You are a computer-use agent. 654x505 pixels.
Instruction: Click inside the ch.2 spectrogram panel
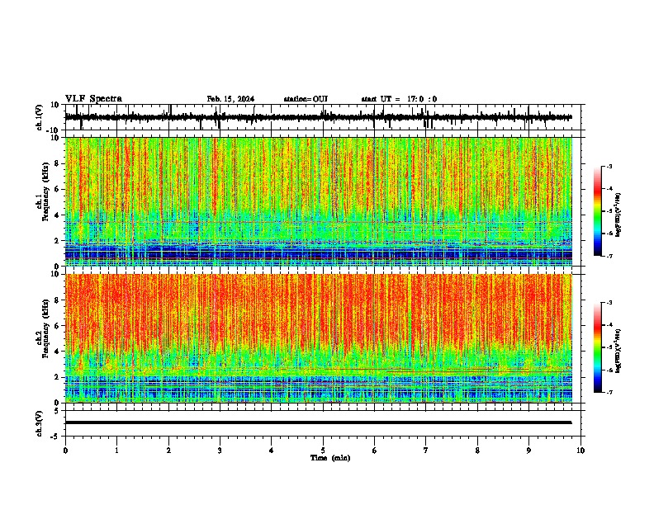click(319, 338)
